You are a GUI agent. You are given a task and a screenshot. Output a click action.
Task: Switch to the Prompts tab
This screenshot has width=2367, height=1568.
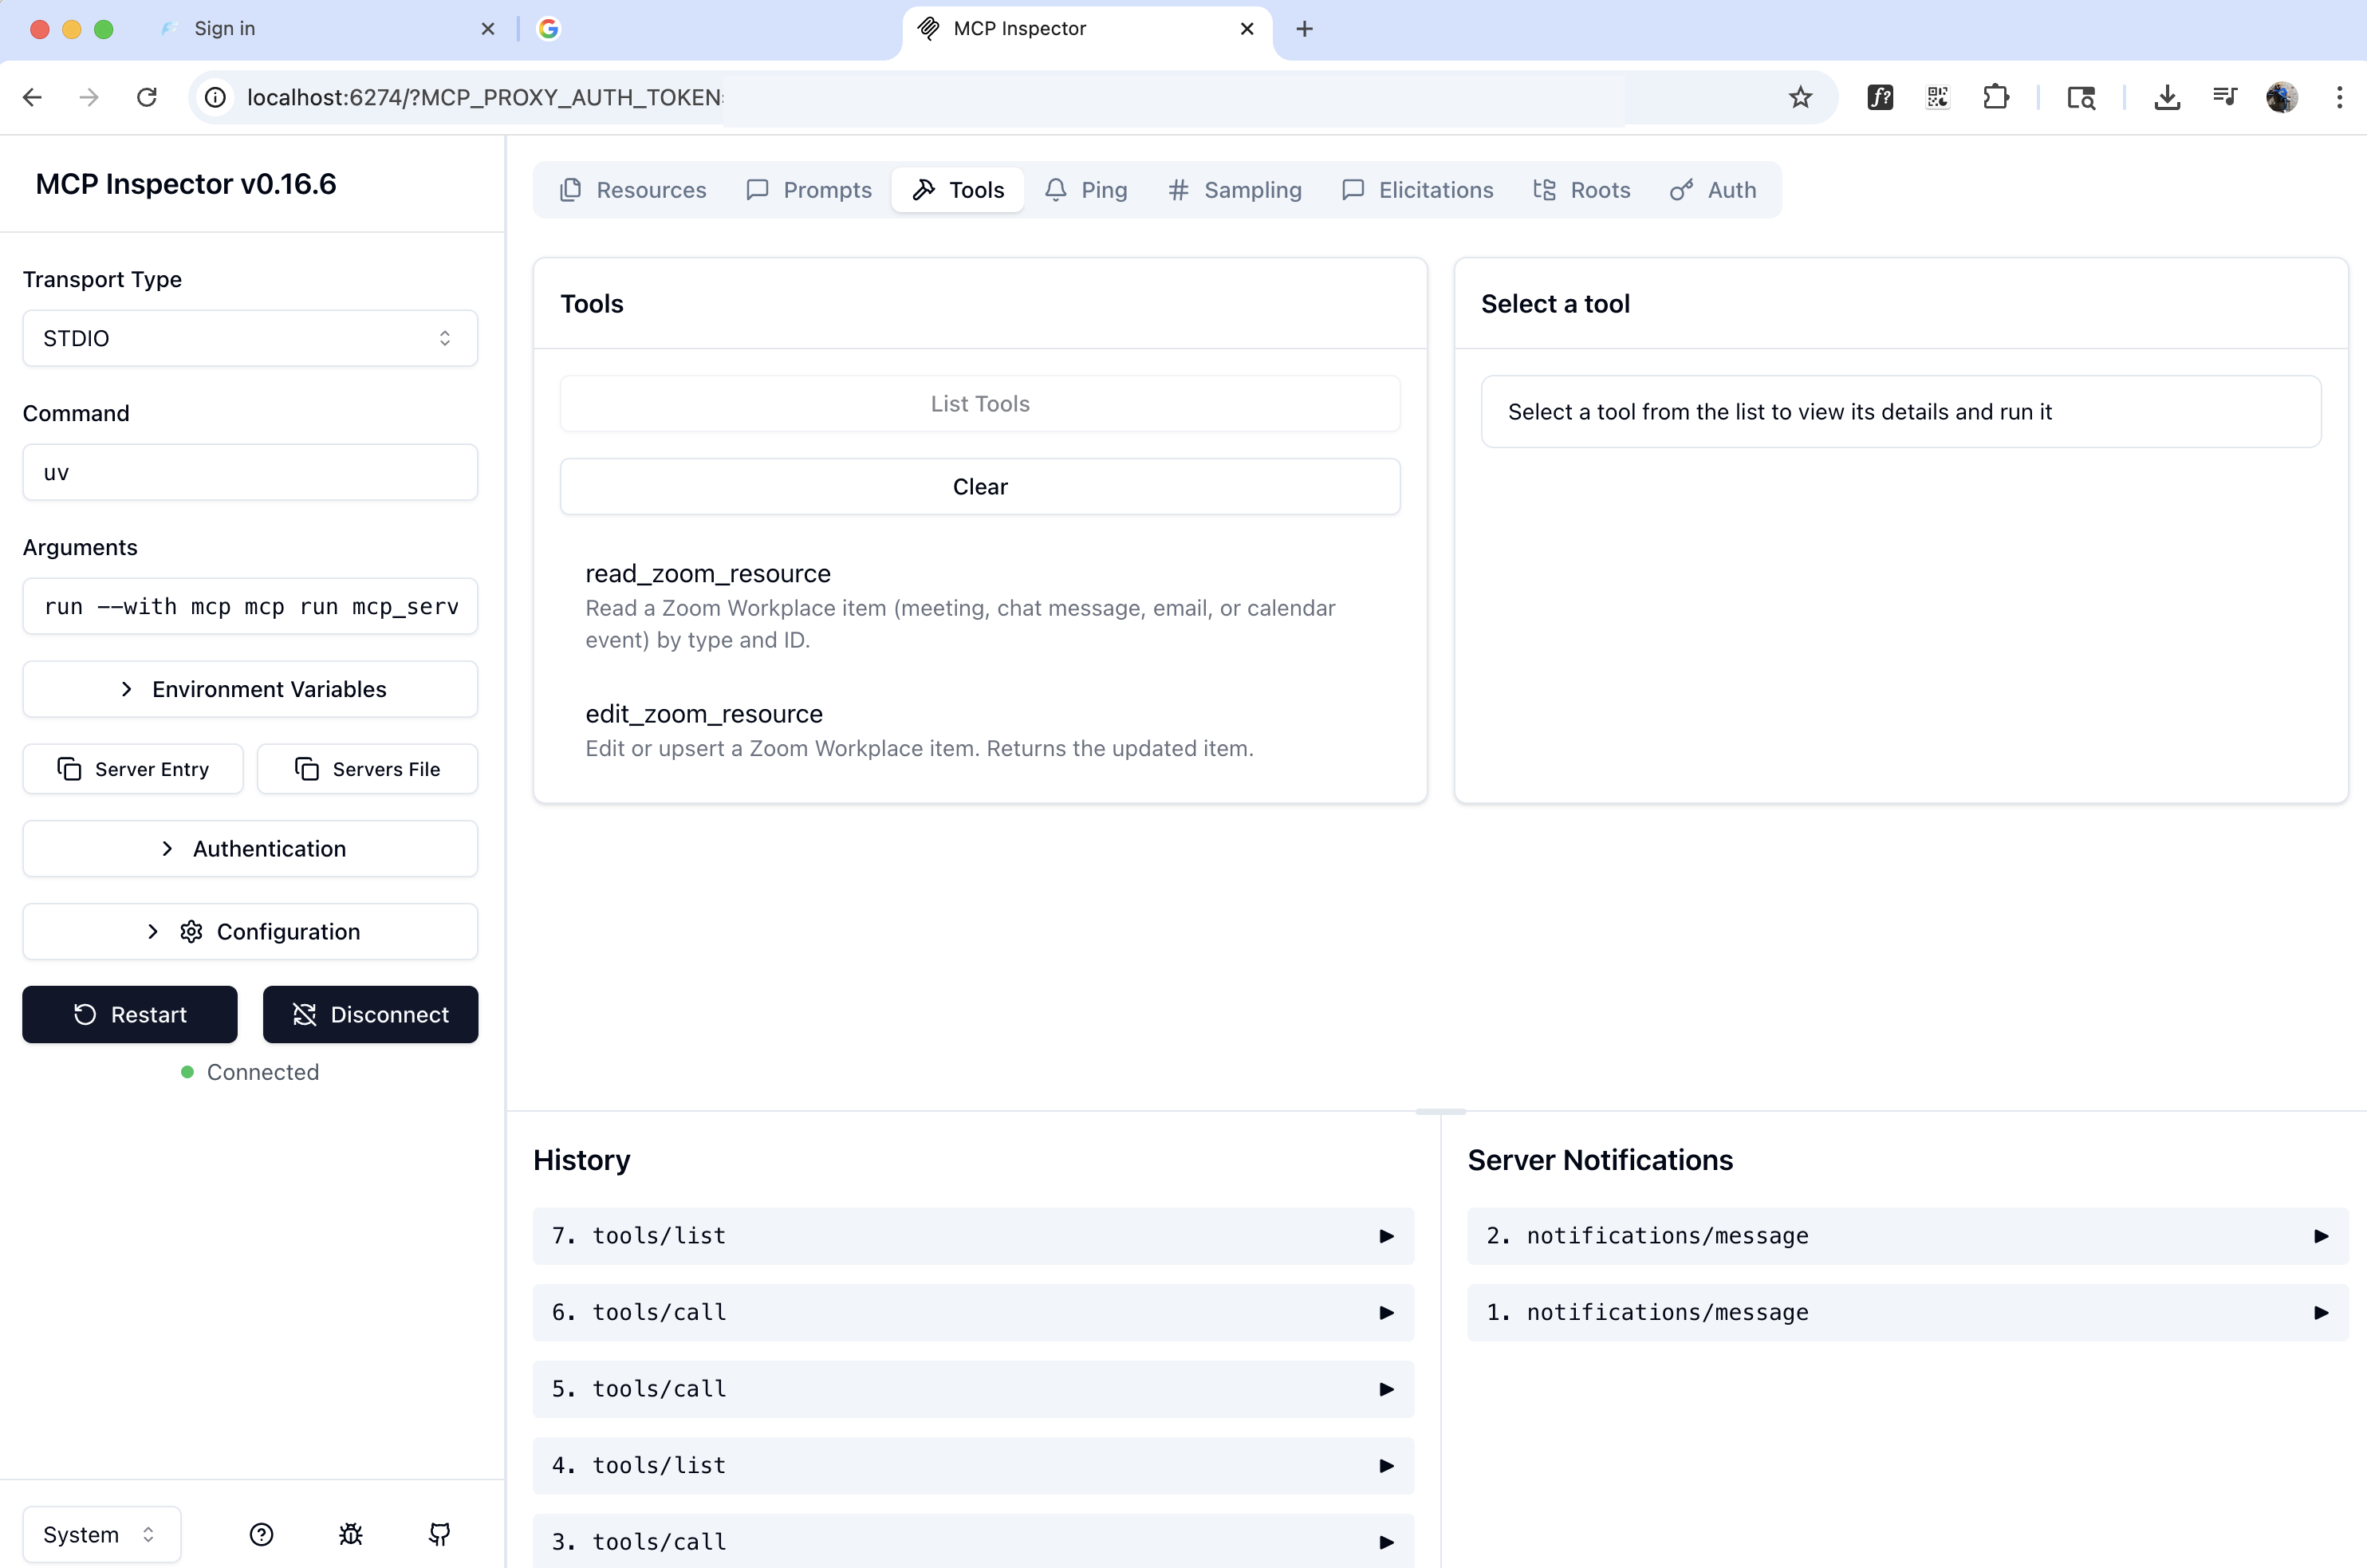[x=809, y=190]
